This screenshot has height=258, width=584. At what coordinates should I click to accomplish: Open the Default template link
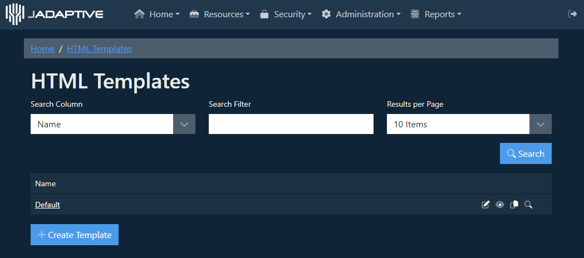47,205
